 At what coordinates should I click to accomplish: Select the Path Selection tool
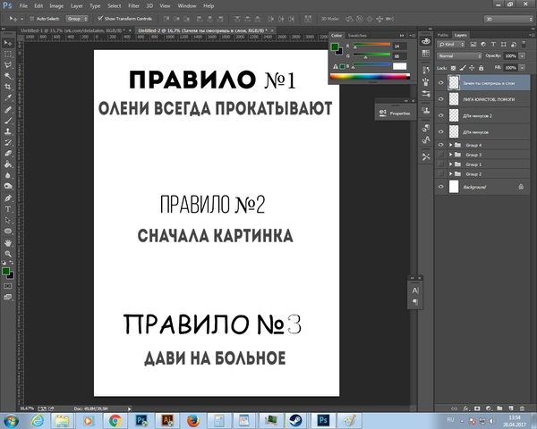click(x=7, y=220)
